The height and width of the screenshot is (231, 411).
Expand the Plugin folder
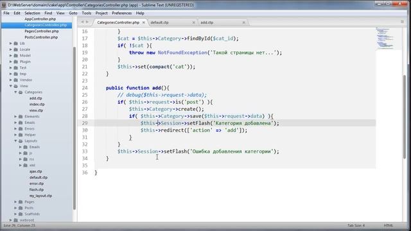[11, 62]
